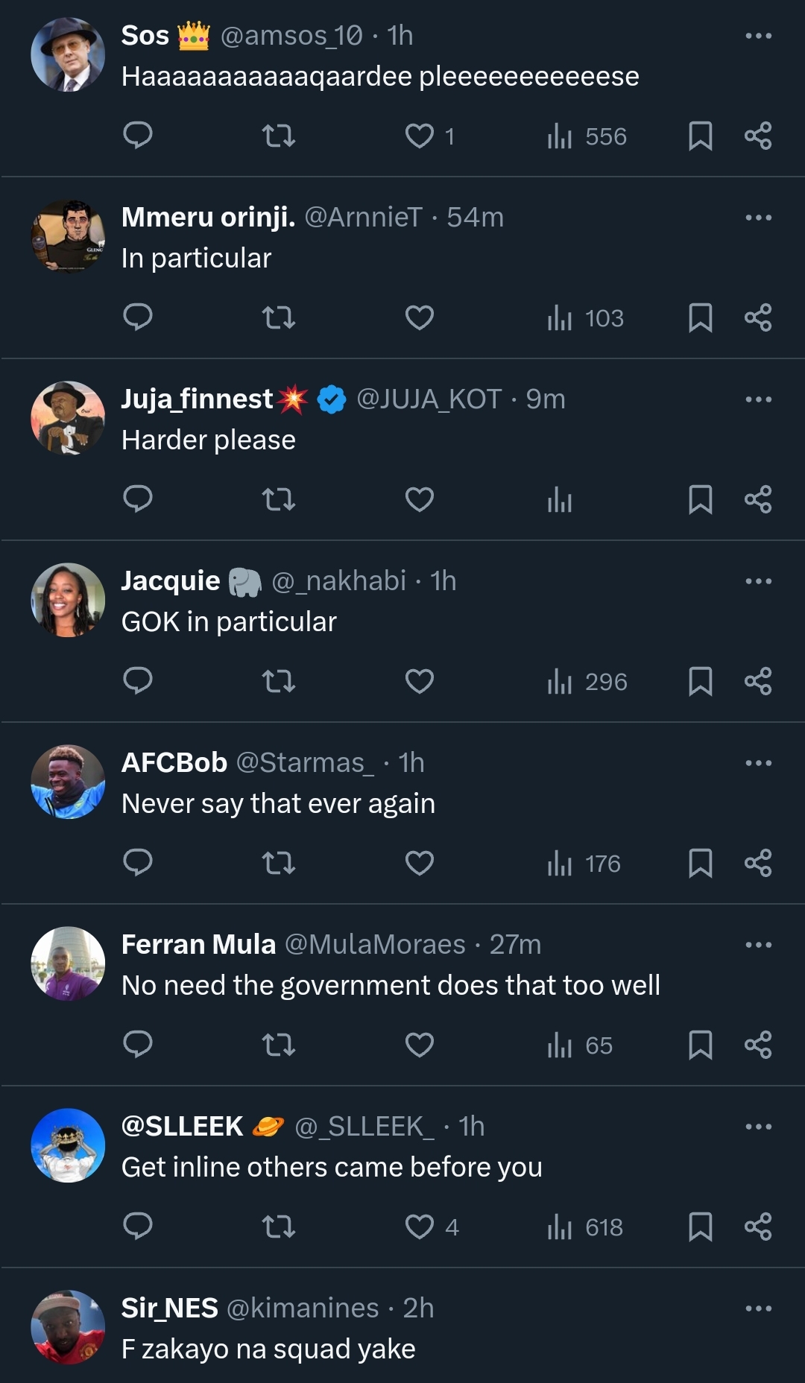The height and width of the screenshot is (1383, 805).
Task: Bookmark Juja_finnest's tweet
Action: [700, 499]
